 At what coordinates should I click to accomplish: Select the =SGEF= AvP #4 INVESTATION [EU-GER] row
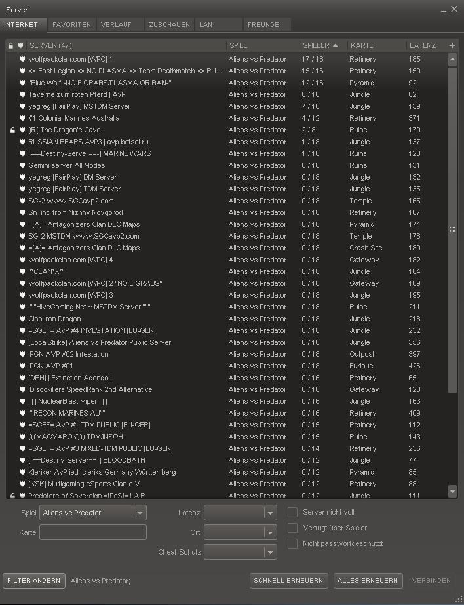point(227,330)
